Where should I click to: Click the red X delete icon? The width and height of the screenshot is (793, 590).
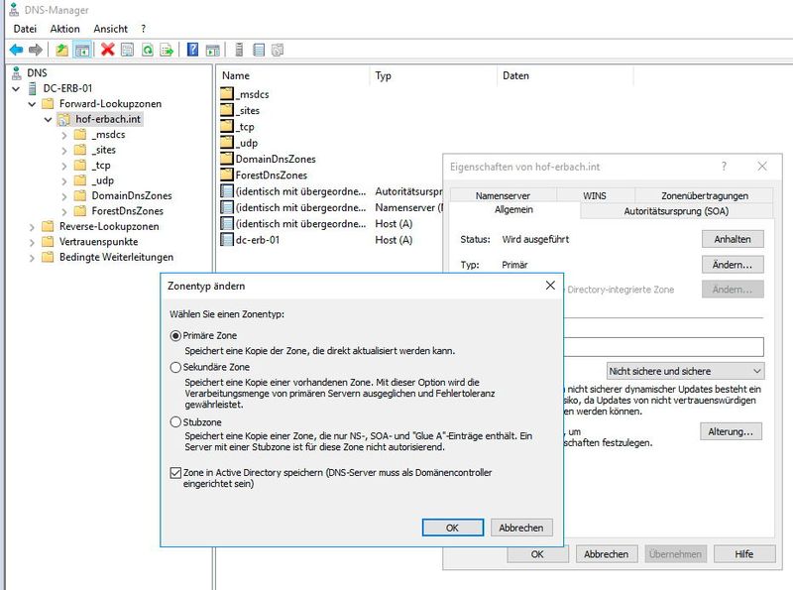tap(107, 48)
